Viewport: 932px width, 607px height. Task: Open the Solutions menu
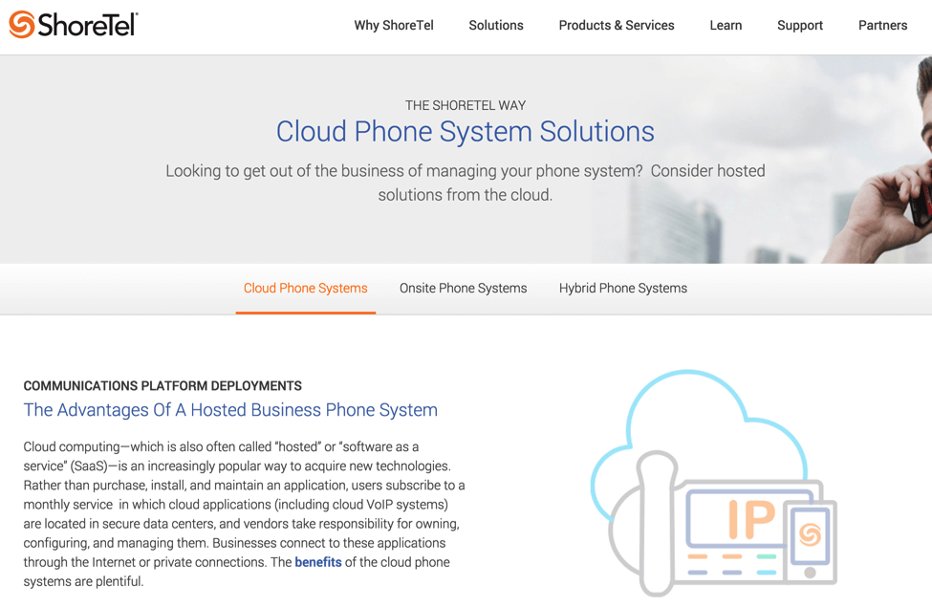click(x=496, y=26)
